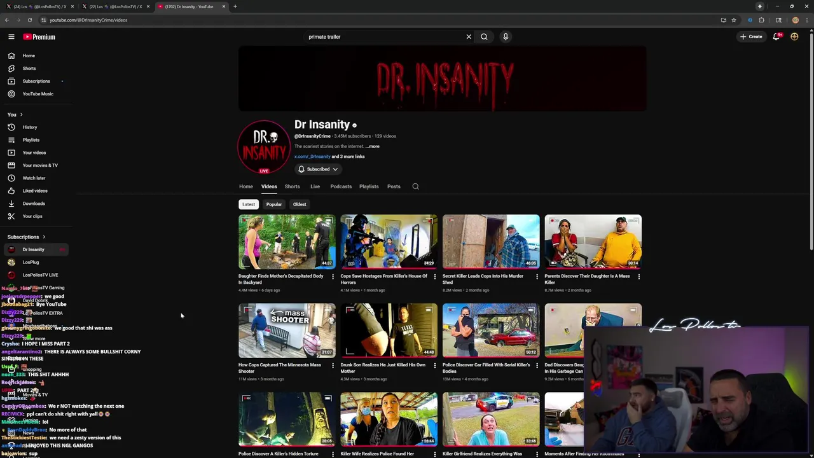Open Liked videos list
Viewport: 814px width, 458px height.
pos(34,191)
